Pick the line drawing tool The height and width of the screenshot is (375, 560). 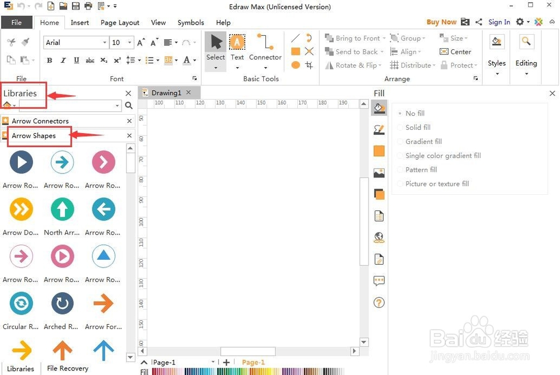(x=295, y=38)
